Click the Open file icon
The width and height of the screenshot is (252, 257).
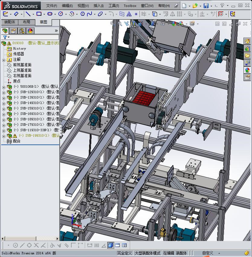coord(195,6)
